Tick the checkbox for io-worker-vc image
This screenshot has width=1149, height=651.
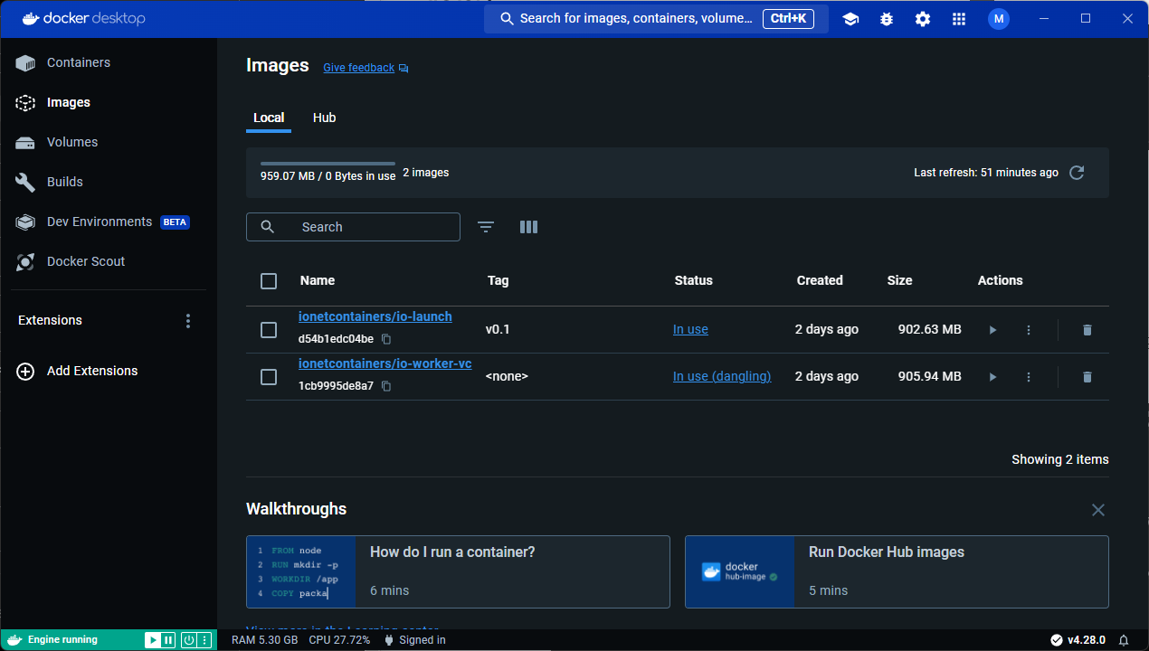269,377
